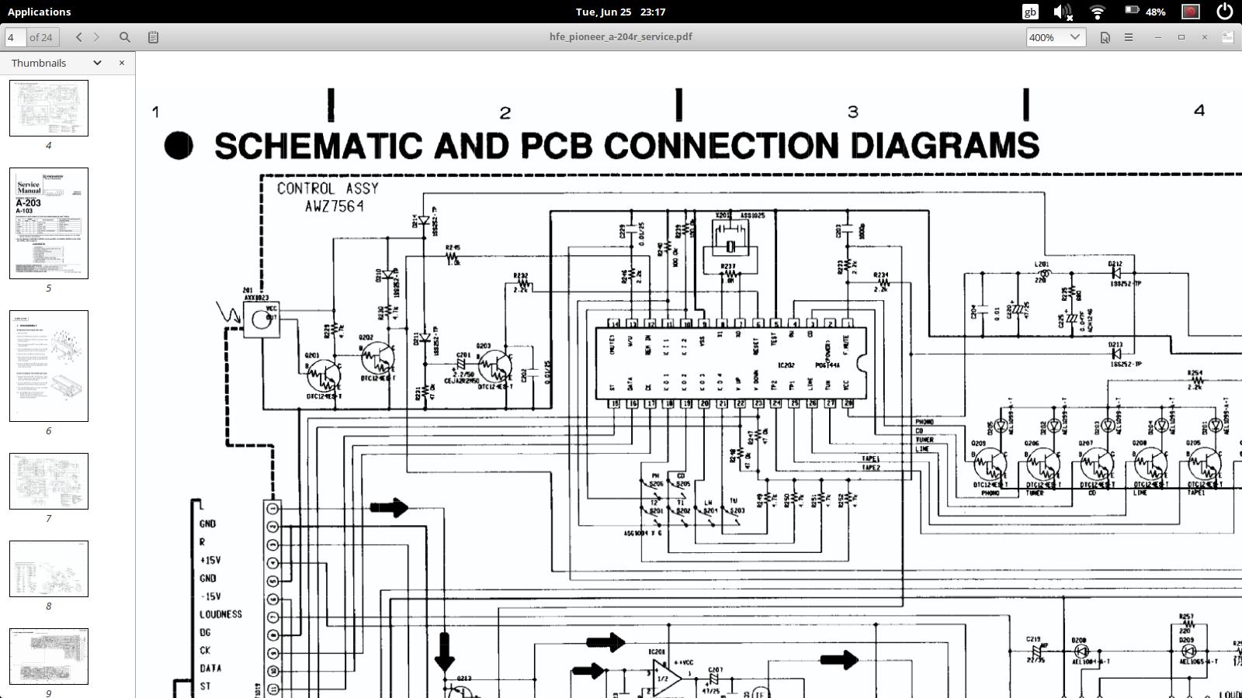The height and width of the screenshot is (698, 1242).
Task: Toggle the sidebar pane button
Action: click(x=153, y=36)
